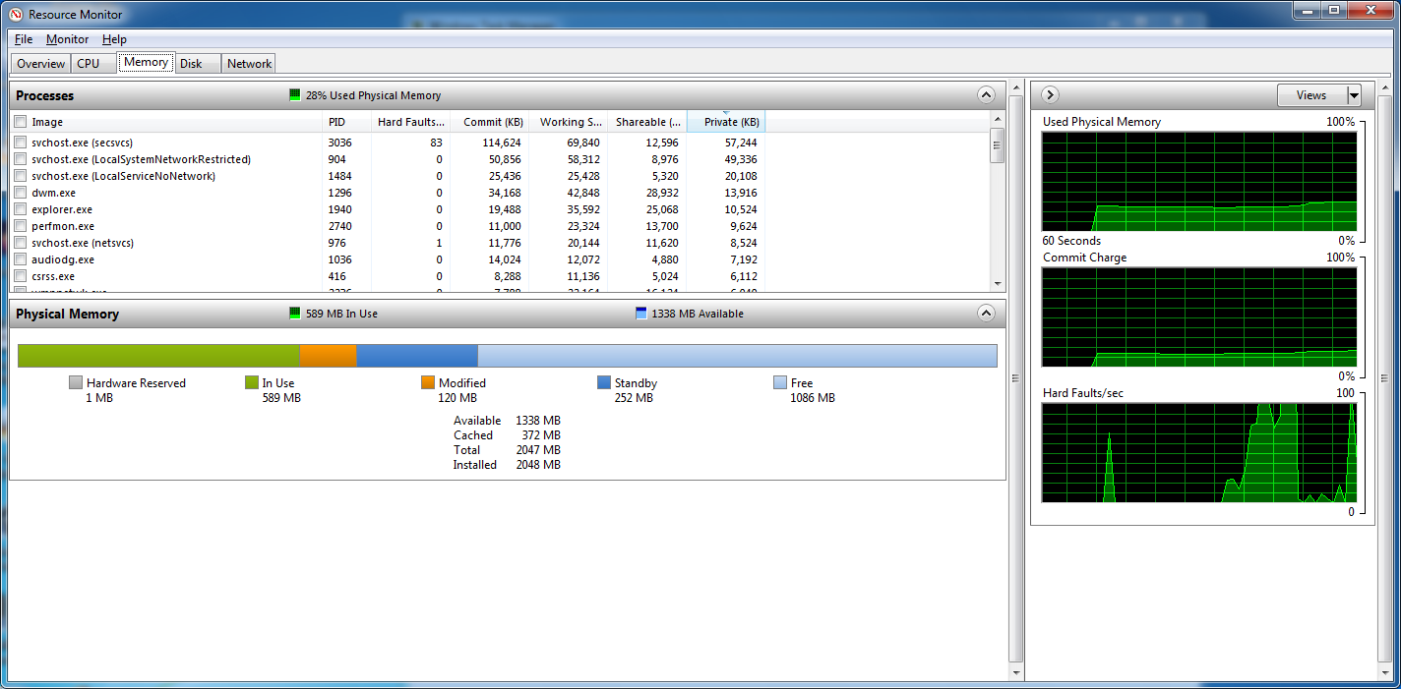
Task: Click the blue 1338 MB Available indicator
Action: coord(641,314)
